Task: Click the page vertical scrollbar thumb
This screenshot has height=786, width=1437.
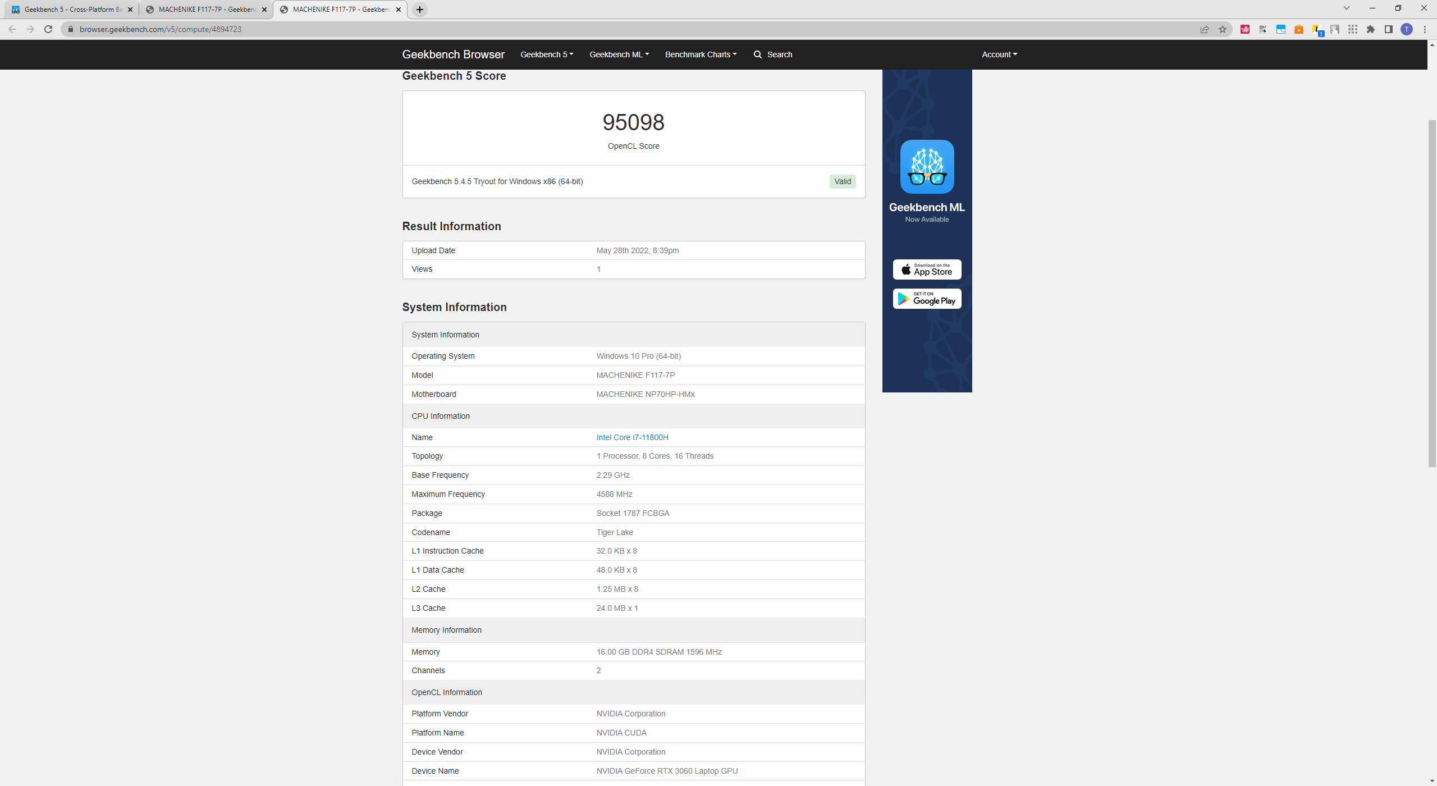Action: [x=1432, y=293]
